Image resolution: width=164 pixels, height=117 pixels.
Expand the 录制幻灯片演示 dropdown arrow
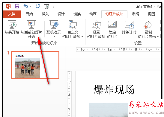(x=158, y=37)
